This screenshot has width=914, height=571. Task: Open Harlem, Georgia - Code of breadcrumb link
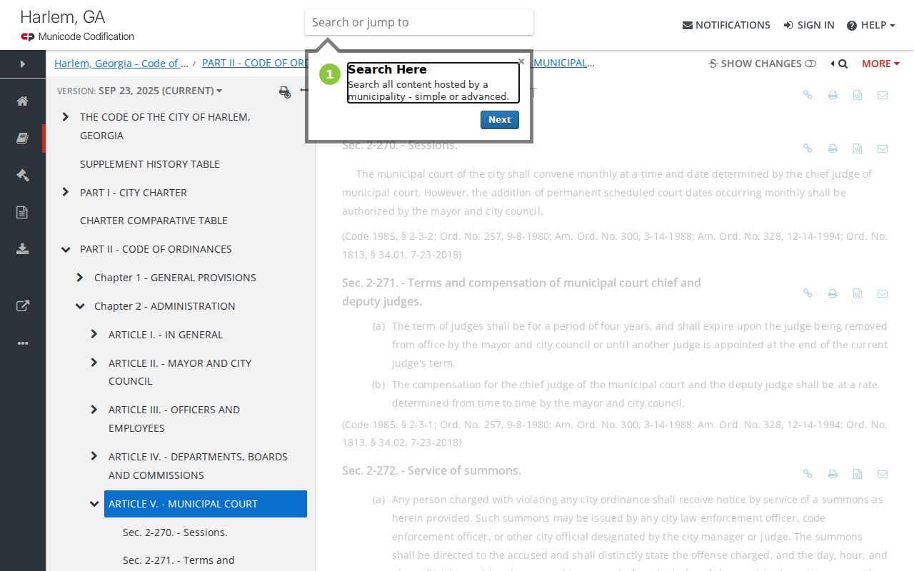pyautogui.click(x=121, y=63)
